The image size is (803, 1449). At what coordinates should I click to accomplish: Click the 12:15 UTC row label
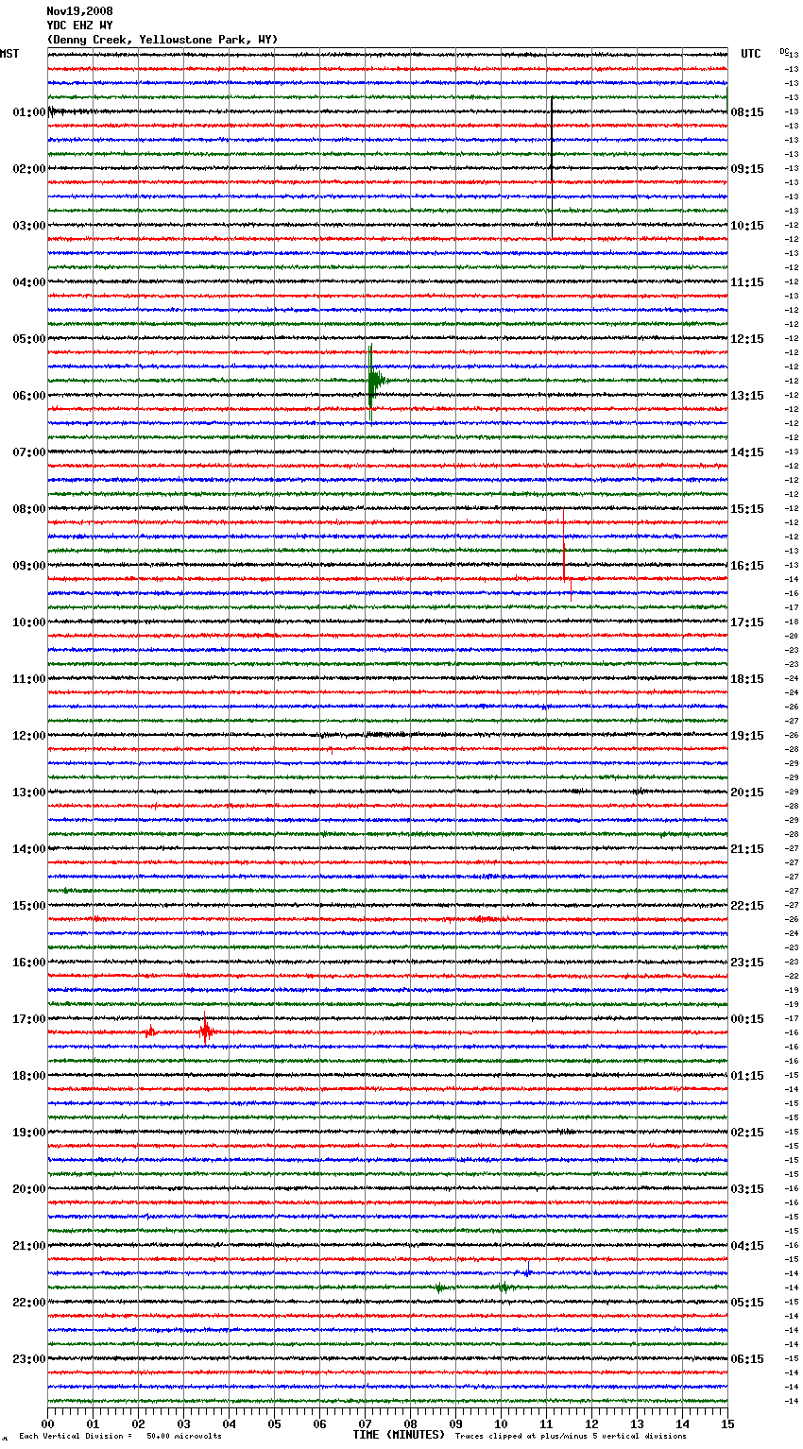[x=747, y=339]
